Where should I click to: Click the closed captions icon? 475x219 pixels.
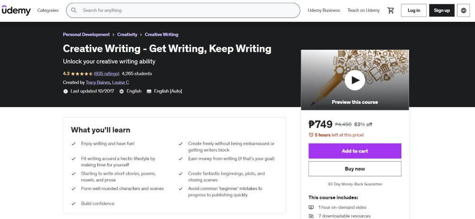(x=149, y=91)
